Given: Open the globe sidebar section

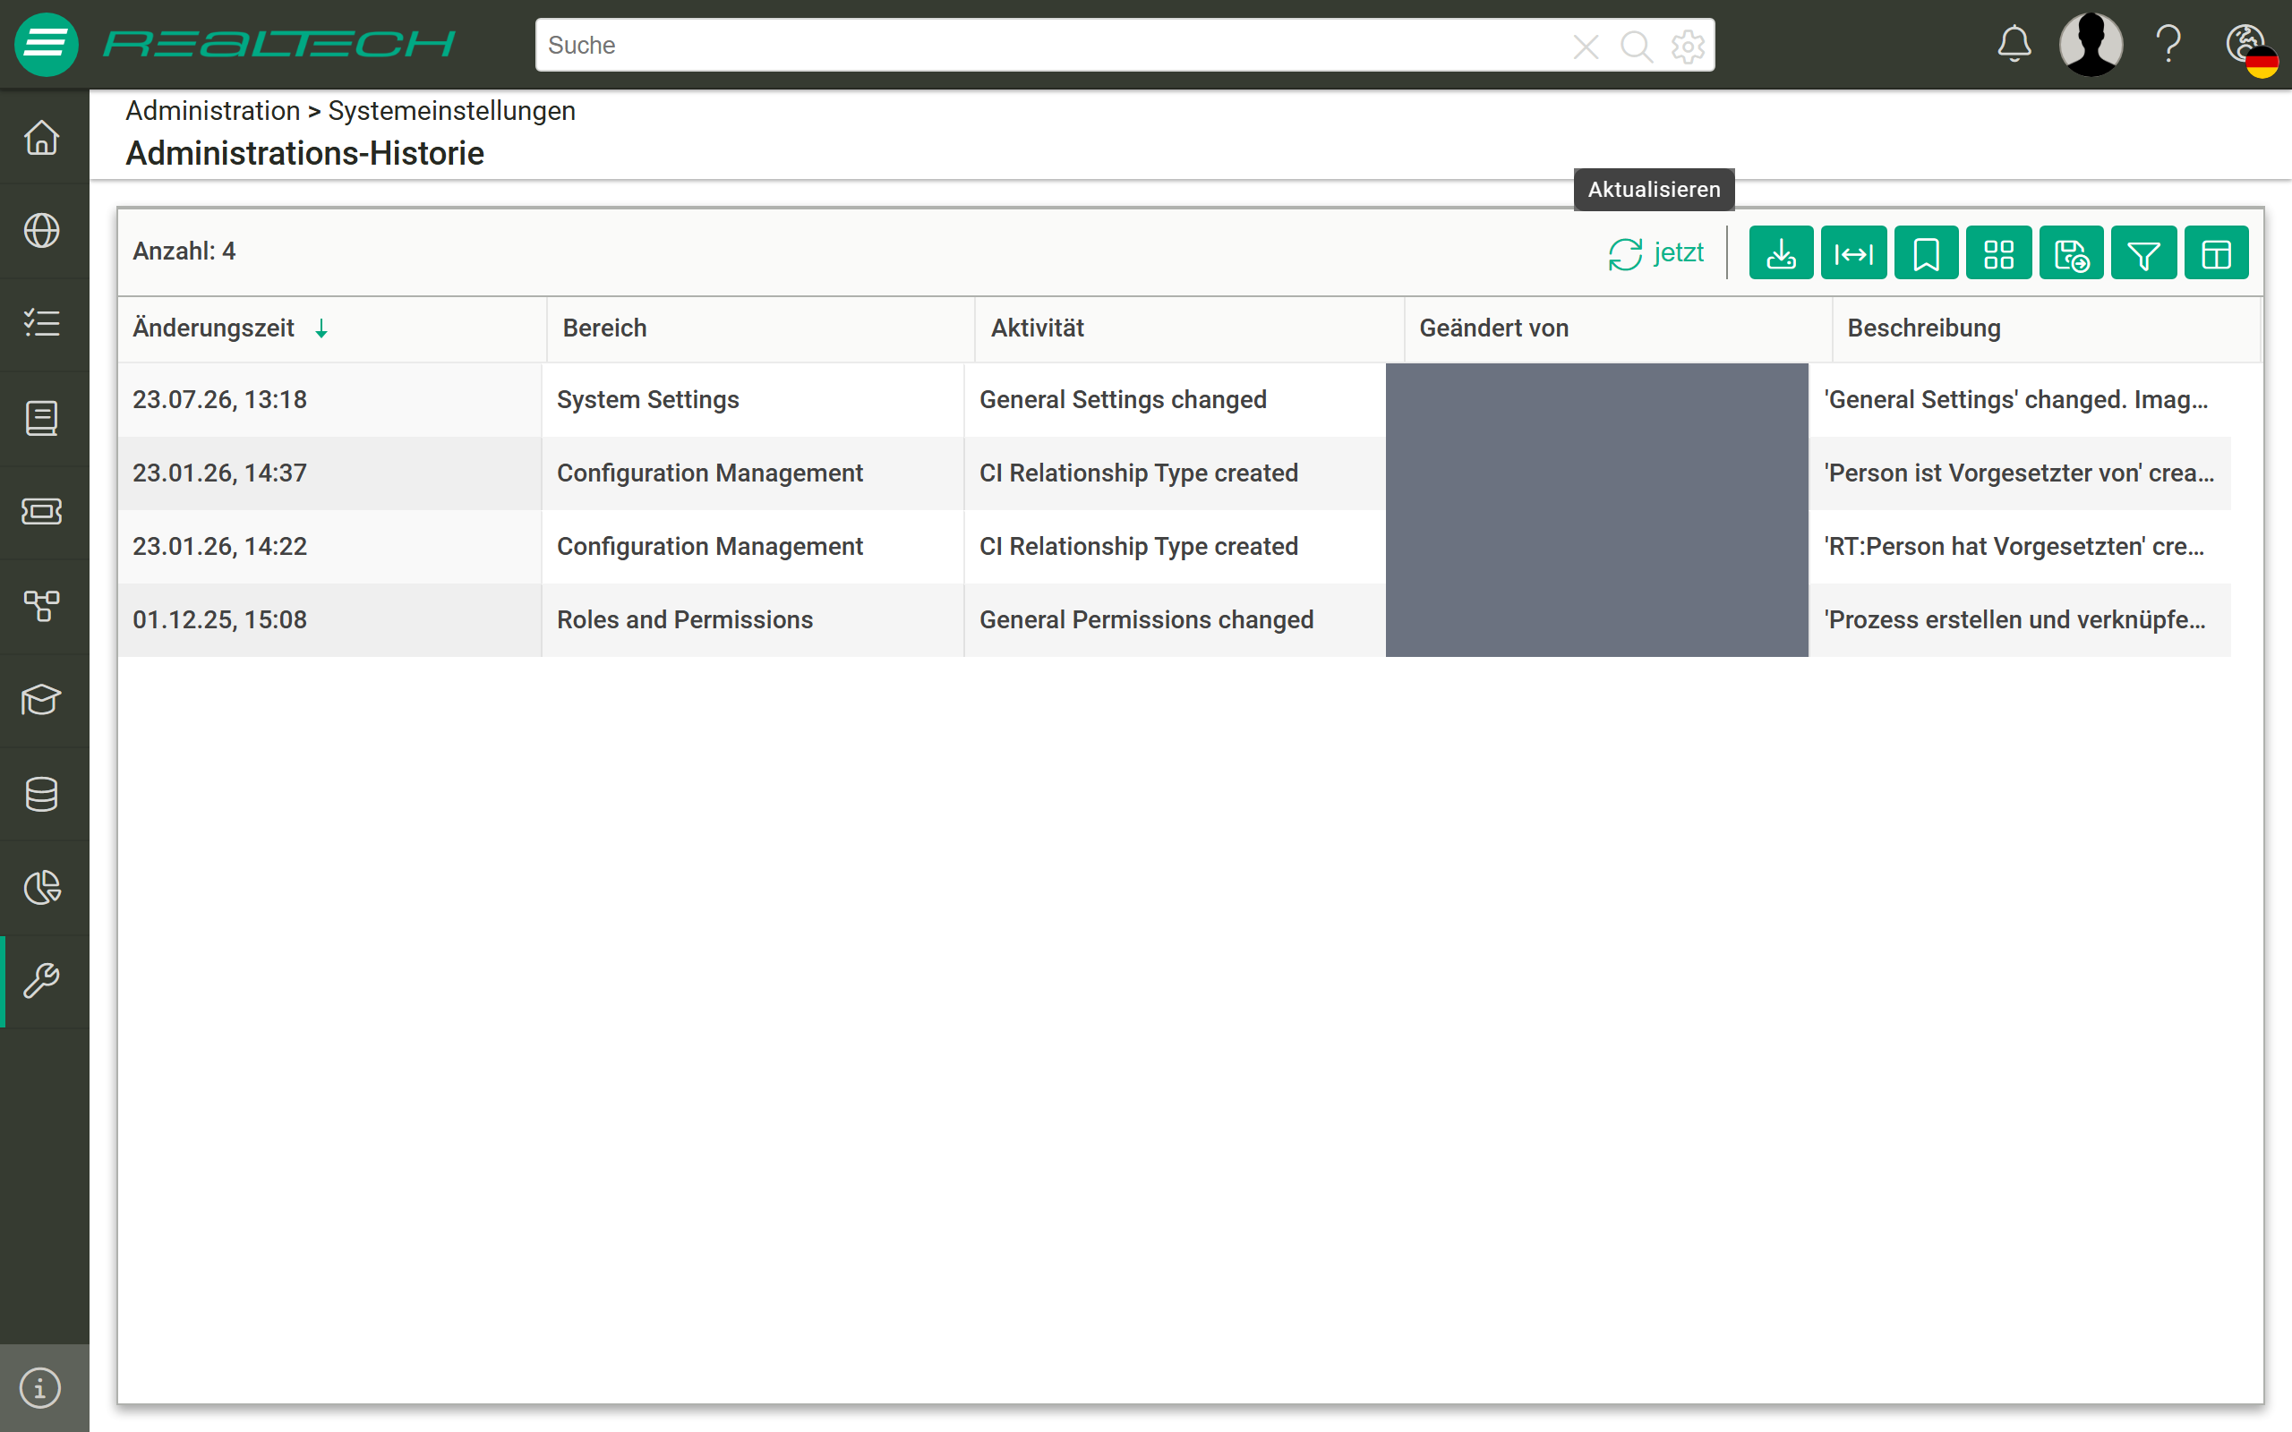Looking at the screenshot, I should [x=42, y=231].
